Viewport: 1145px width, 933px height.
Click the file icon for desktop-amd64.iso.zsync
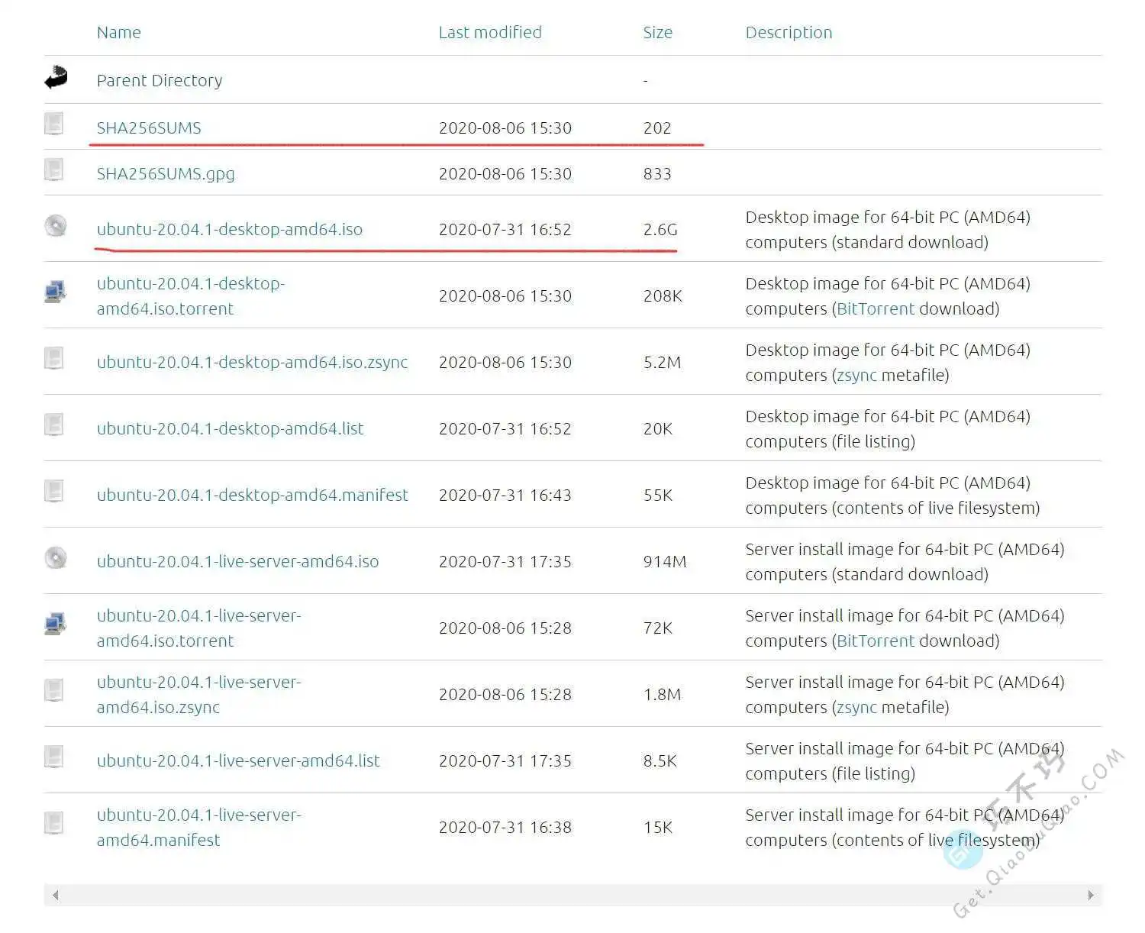[54, 358]
